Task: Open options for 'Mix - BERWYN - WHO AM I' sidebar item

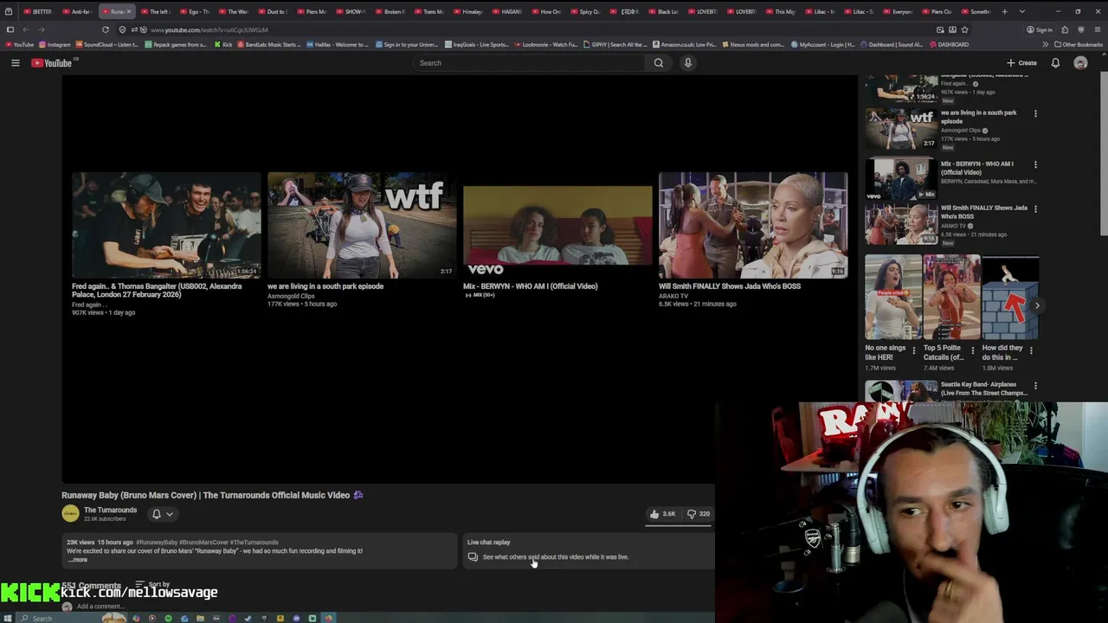Action: coord(1035,164)
